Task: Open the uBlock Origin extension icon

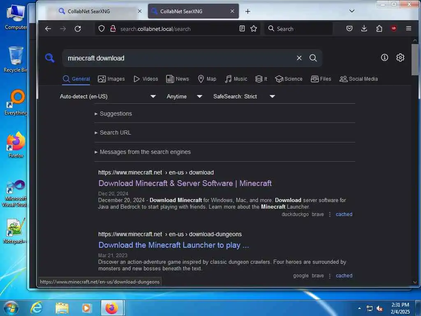Action: pos(394,28)
